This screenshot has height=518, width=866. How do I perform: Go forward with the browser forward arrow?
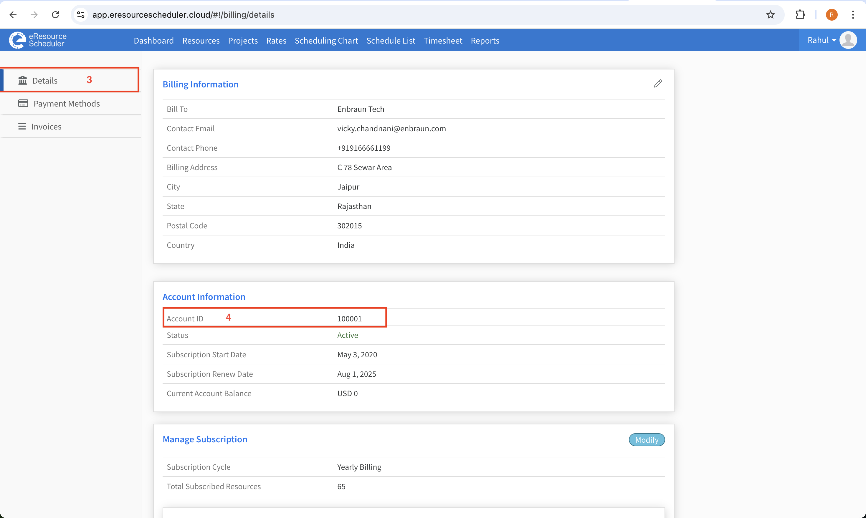(x=34, y=15)
